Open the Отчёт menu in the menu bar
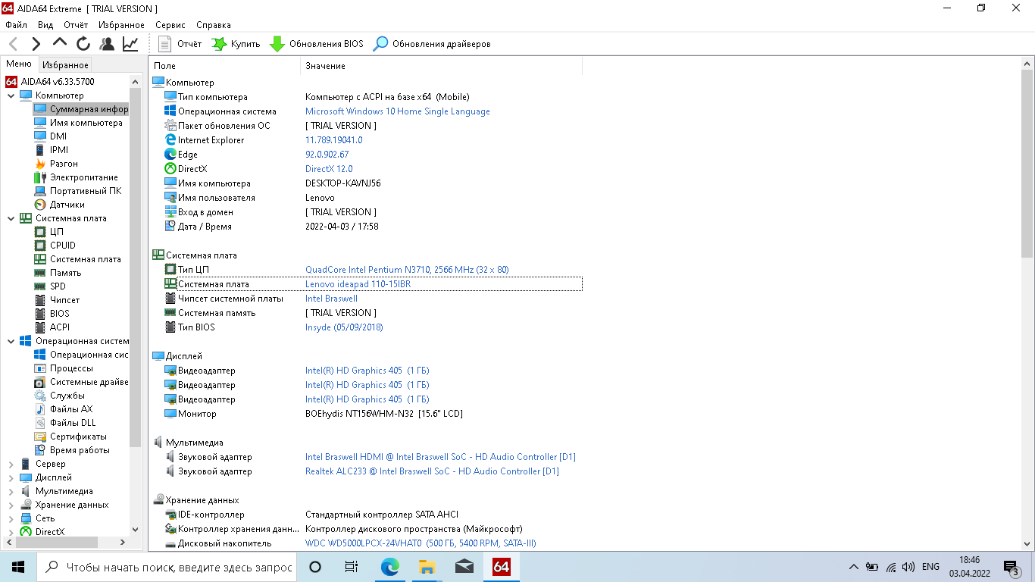 76,25
